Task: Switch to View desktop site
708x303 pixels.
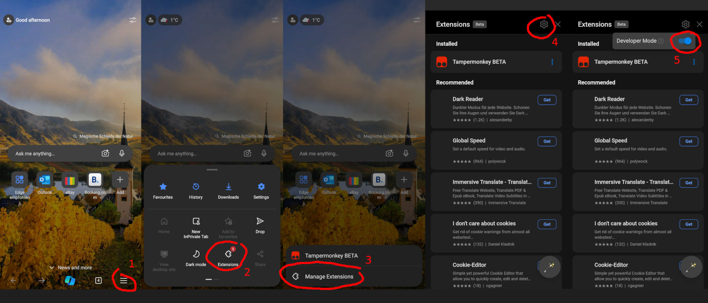Action: (x=164, y=257)
